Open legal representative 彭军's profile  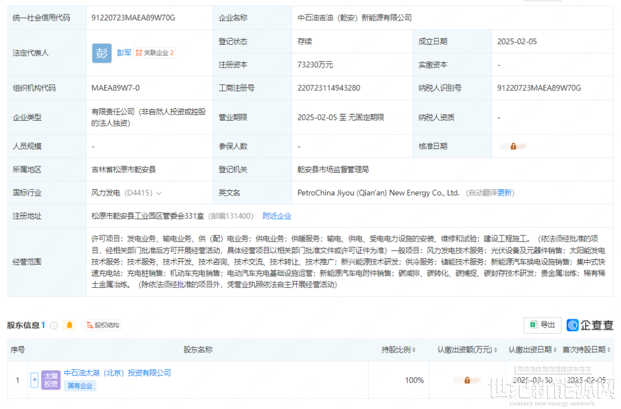tap(124, 53)
